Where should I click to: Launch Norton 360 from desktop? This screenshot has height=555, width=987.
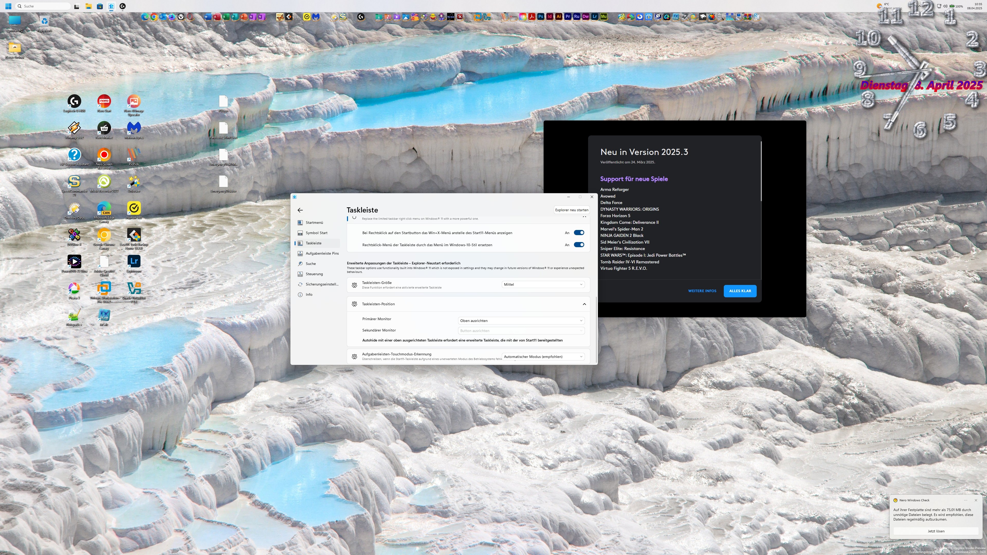[x=134, y=208]
